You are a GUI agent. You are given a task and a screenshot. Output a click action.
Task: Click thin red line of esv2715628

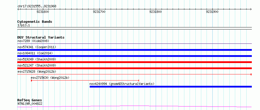tap(134, 74)
